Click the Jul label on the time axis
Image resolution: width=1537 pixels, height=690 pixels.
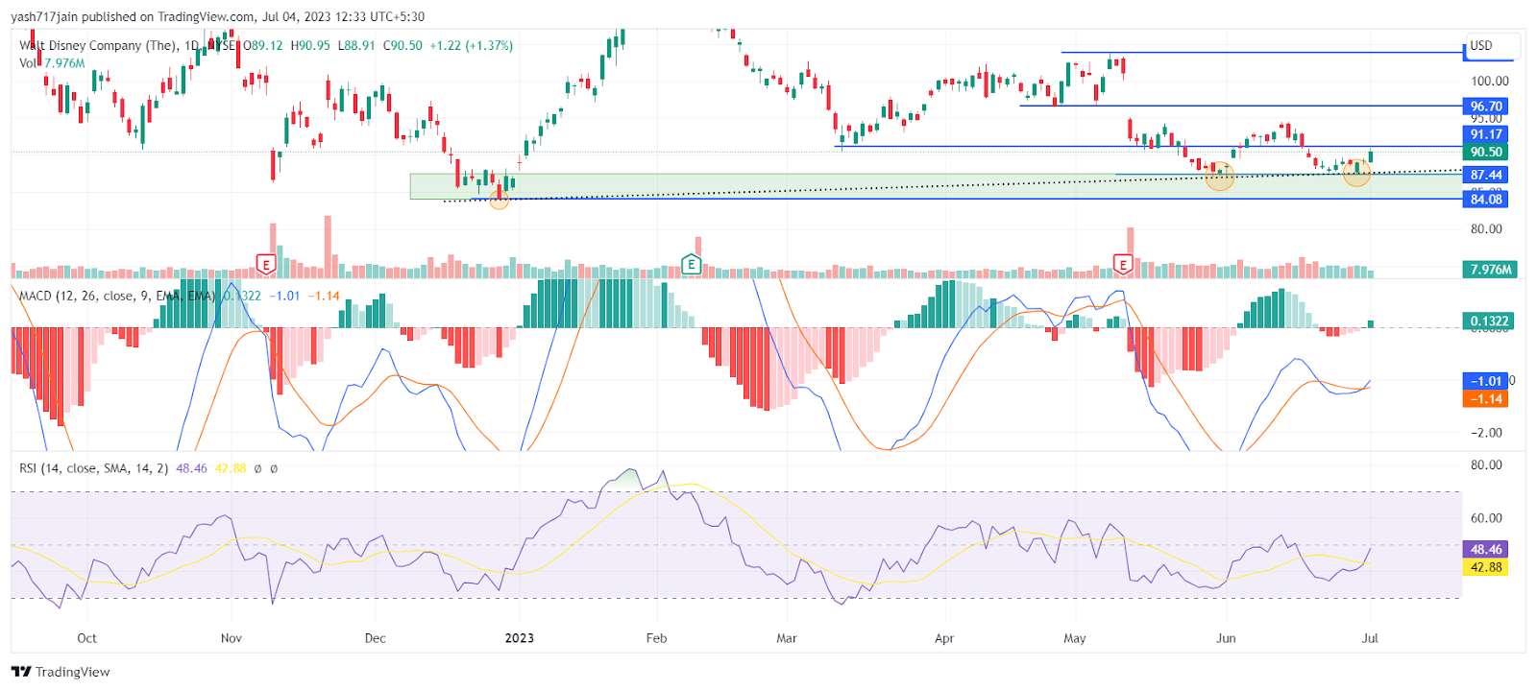pyautogui.click(x=1370, y=638)
